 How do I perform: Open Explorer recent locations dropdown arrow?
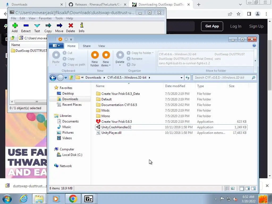(x=66, y=78)
